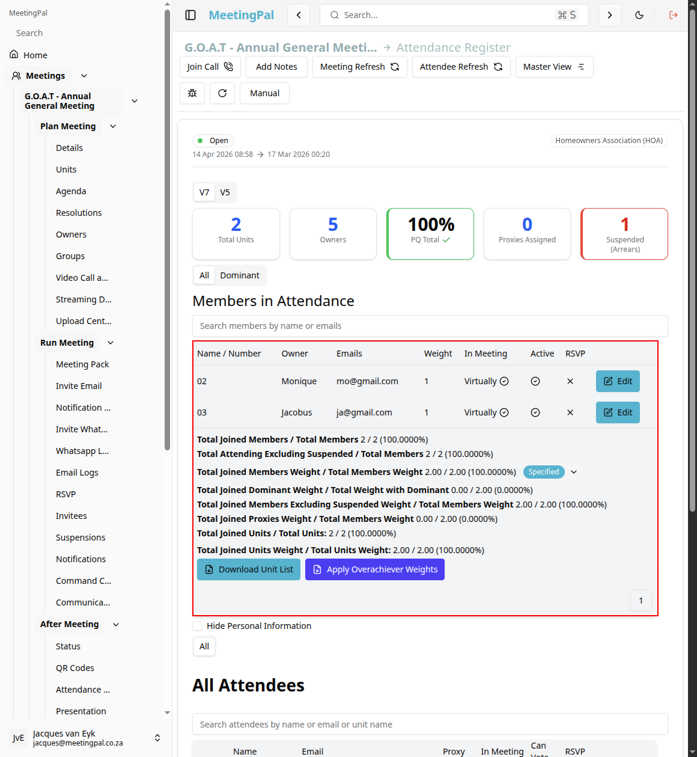Click Active check icon for unit 03

coord(535,412)
